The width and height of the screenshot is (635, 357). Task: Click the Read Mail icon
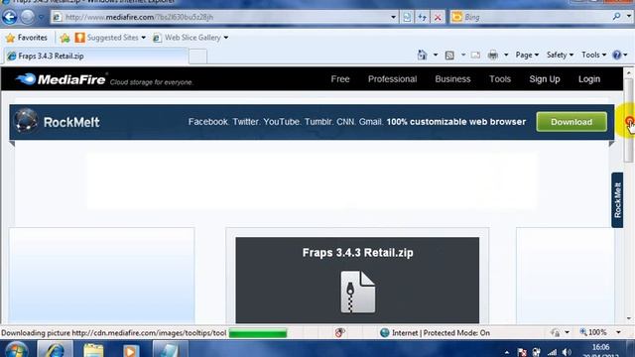pos(475,55)
